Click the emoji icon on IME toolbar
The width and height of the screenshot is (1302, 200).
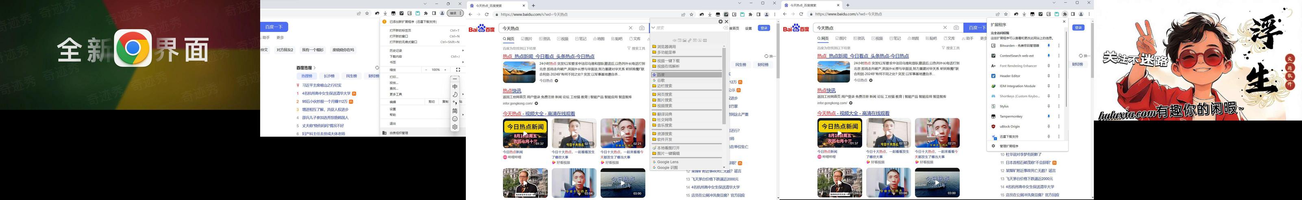[x=455, y=119]
